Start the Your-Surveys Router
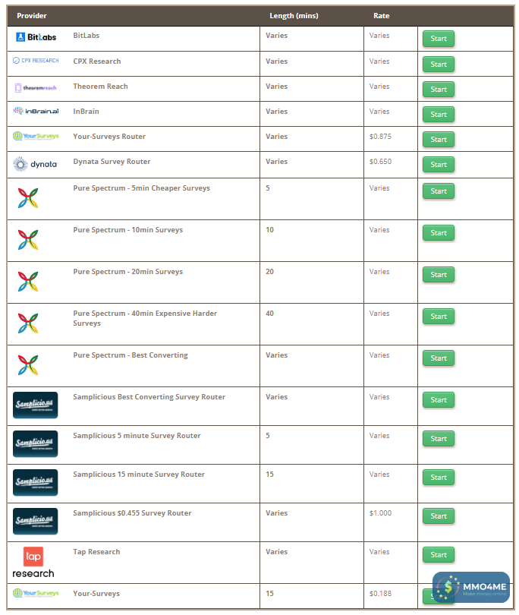This screenshot has width=519, height=615. (439, 140)
